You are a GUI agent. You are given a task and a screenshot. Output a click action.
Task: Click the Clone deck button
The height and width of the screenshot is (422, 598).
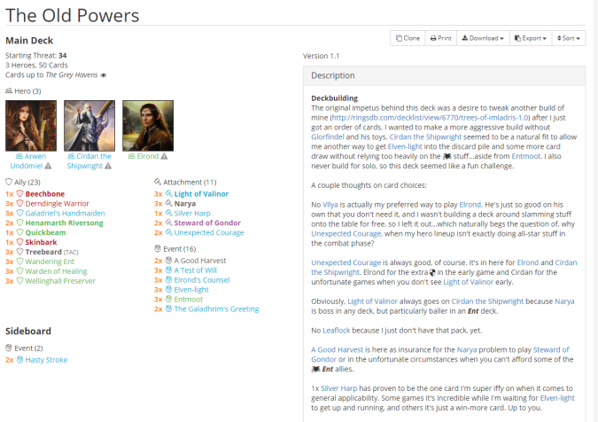coord(408,38)
